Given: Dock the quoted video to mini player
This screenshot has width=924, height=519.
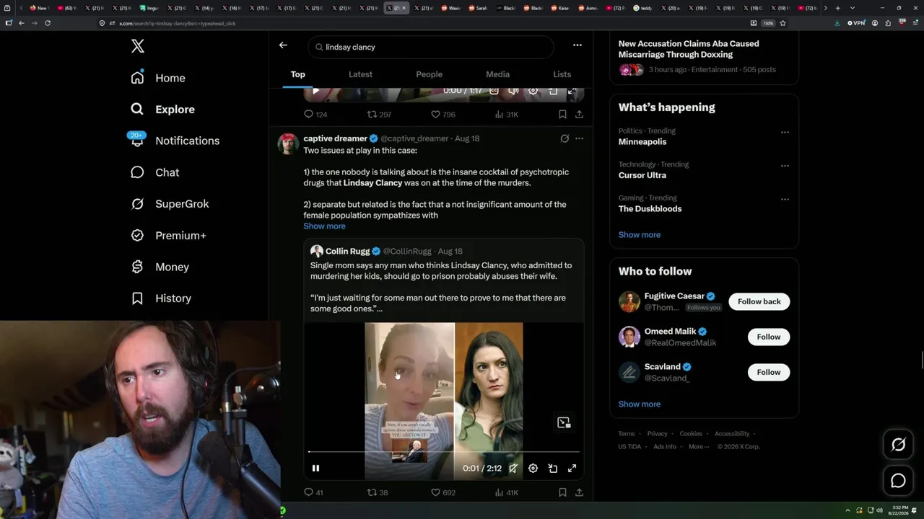Looking at the screenshot, I should (564, 422).
